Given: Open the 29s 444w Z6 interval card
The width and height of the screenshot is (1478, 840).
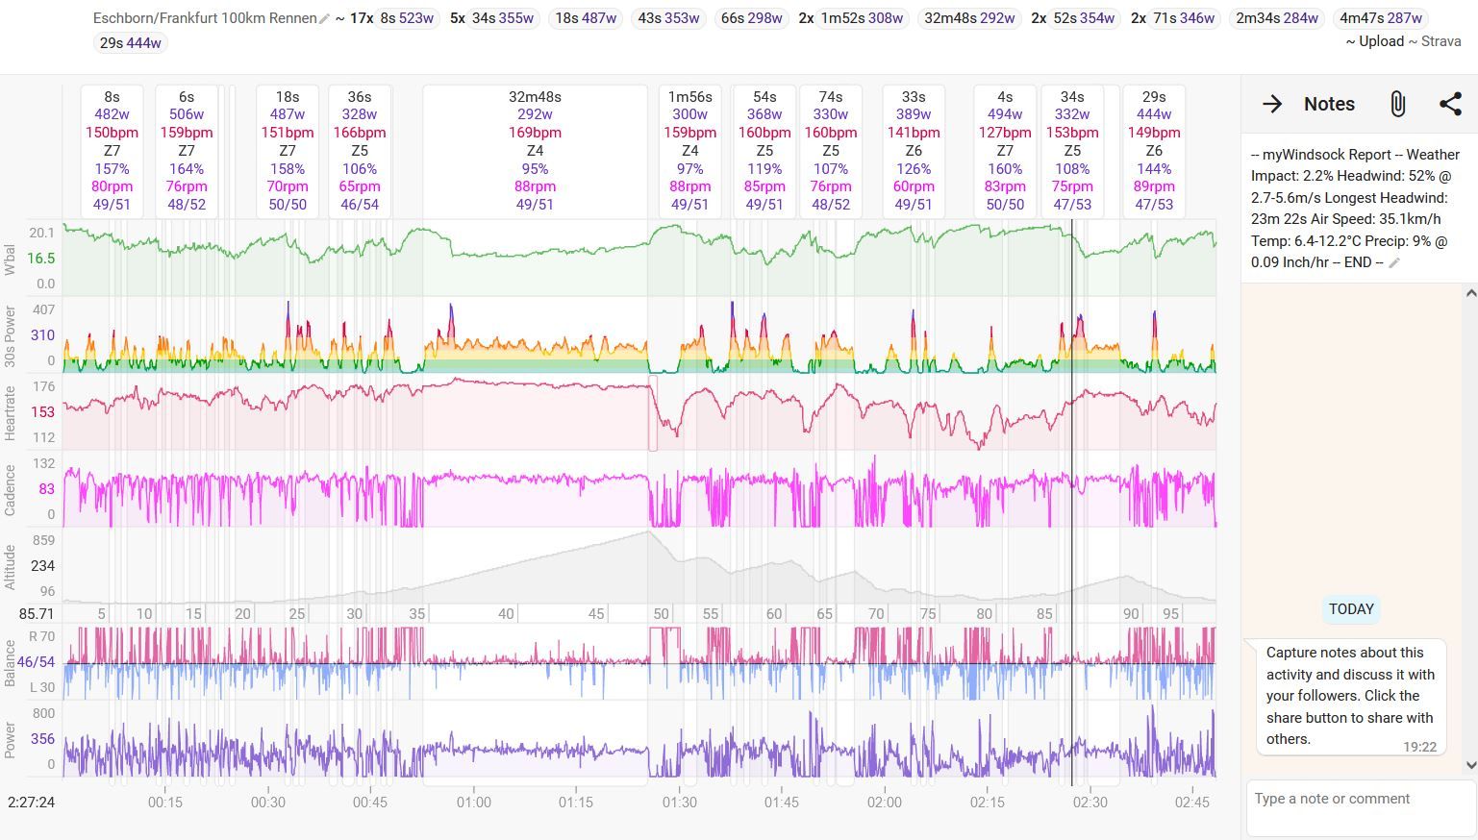Looking at the screenshot, I should coord(1154,151).
